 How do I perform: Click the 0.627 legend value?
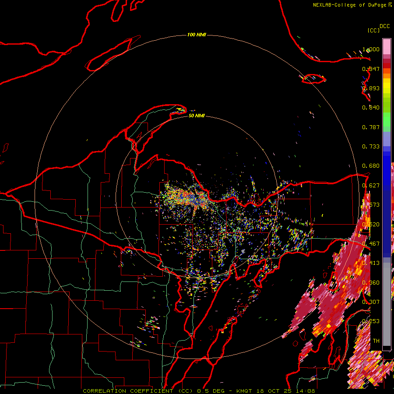tap(371, 186)
